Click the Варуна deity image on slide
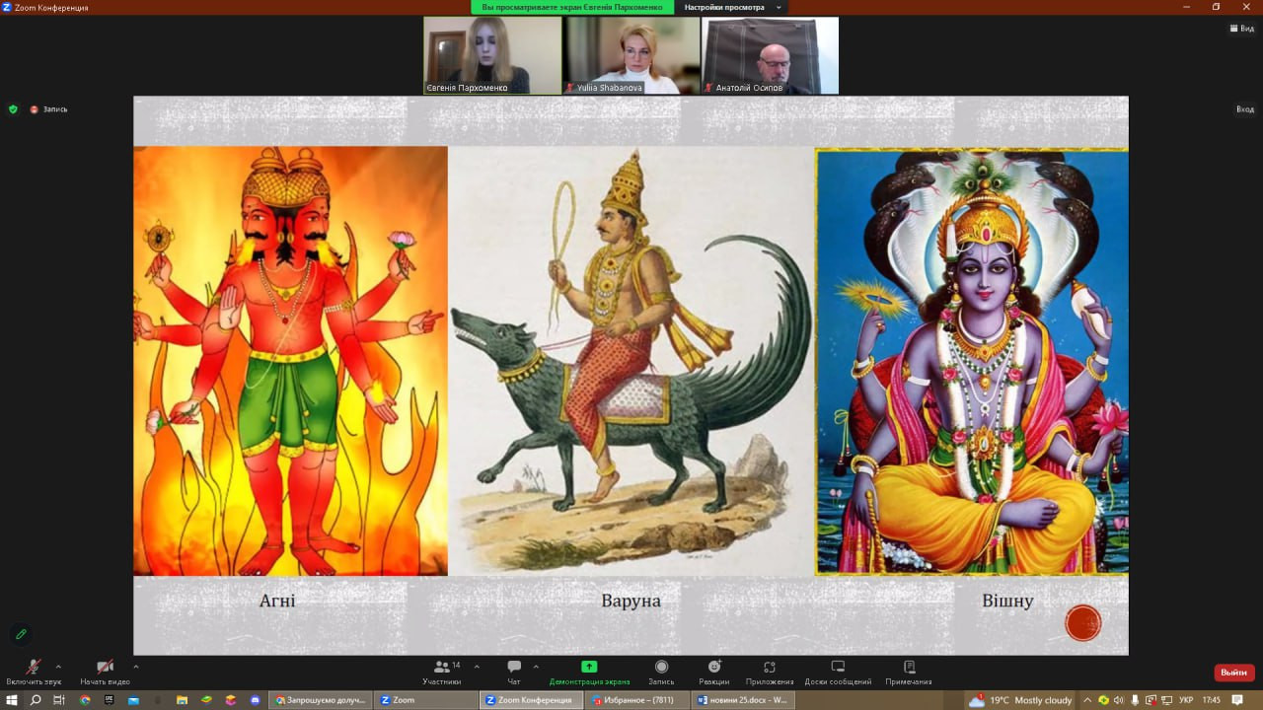Viewport: 1263px width, 710px height. point(631,361)
